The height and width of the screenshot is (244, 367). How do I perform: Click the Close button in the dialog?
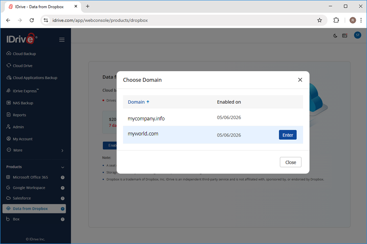pyautogui.click(x=290, y=162)
